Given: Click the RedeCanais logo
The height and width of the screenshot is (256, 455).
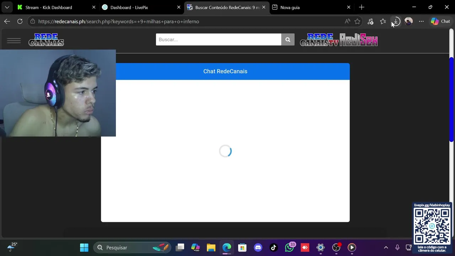Looking at the screenshot, I should (46, 40).
